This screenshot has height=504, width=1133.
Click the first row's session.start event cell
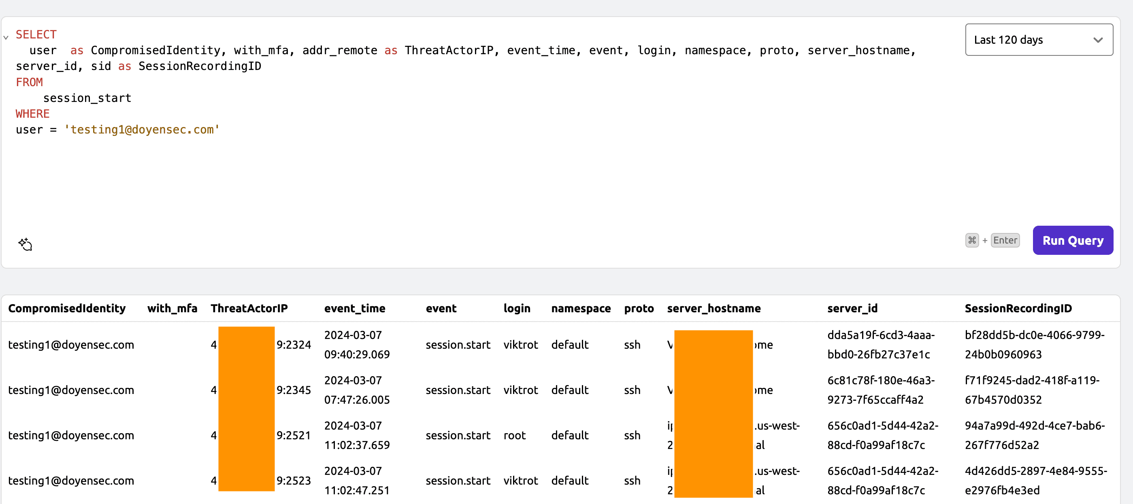tap(458, 345)
